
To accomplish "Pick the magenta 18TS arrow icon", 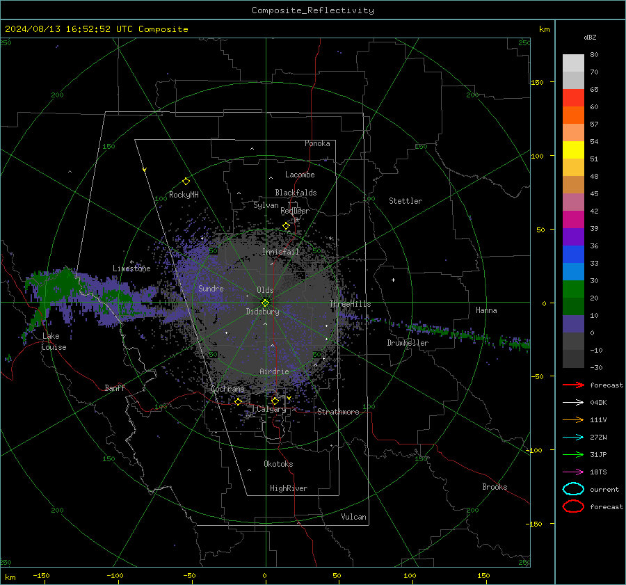I will pyautogui.click(x=573, y=472).
